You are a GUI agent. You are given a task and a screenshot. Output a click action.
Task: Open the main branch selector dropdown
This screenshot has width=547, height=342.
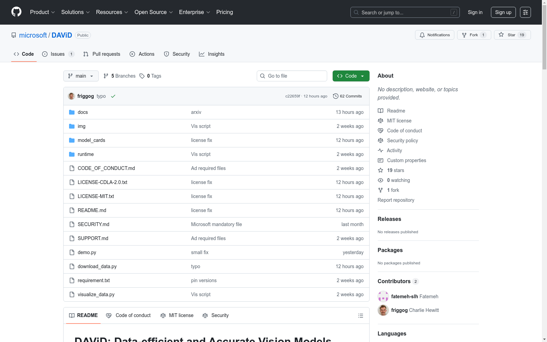click(x=81, y=76)
